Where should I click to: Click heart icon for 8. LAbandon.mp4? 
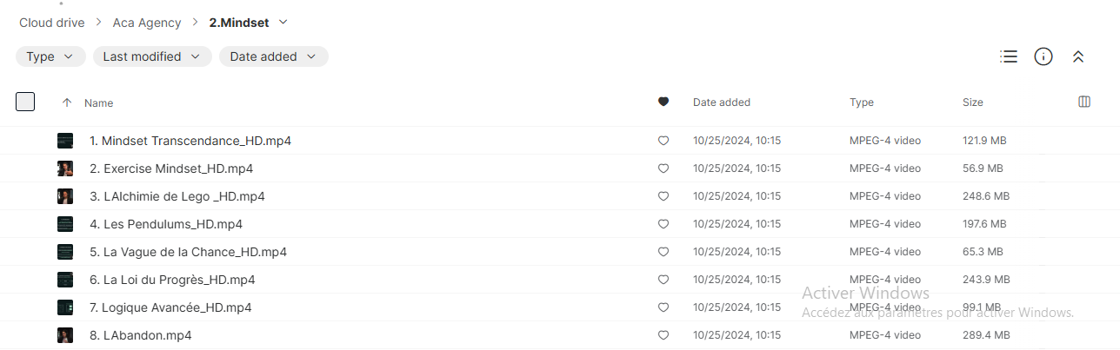[663, 335]
